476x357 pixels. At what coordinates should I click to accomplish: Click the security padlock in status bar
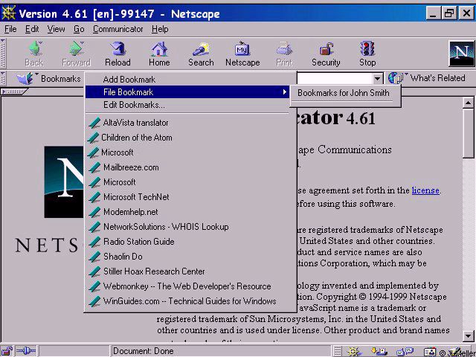tap(7, 351)
